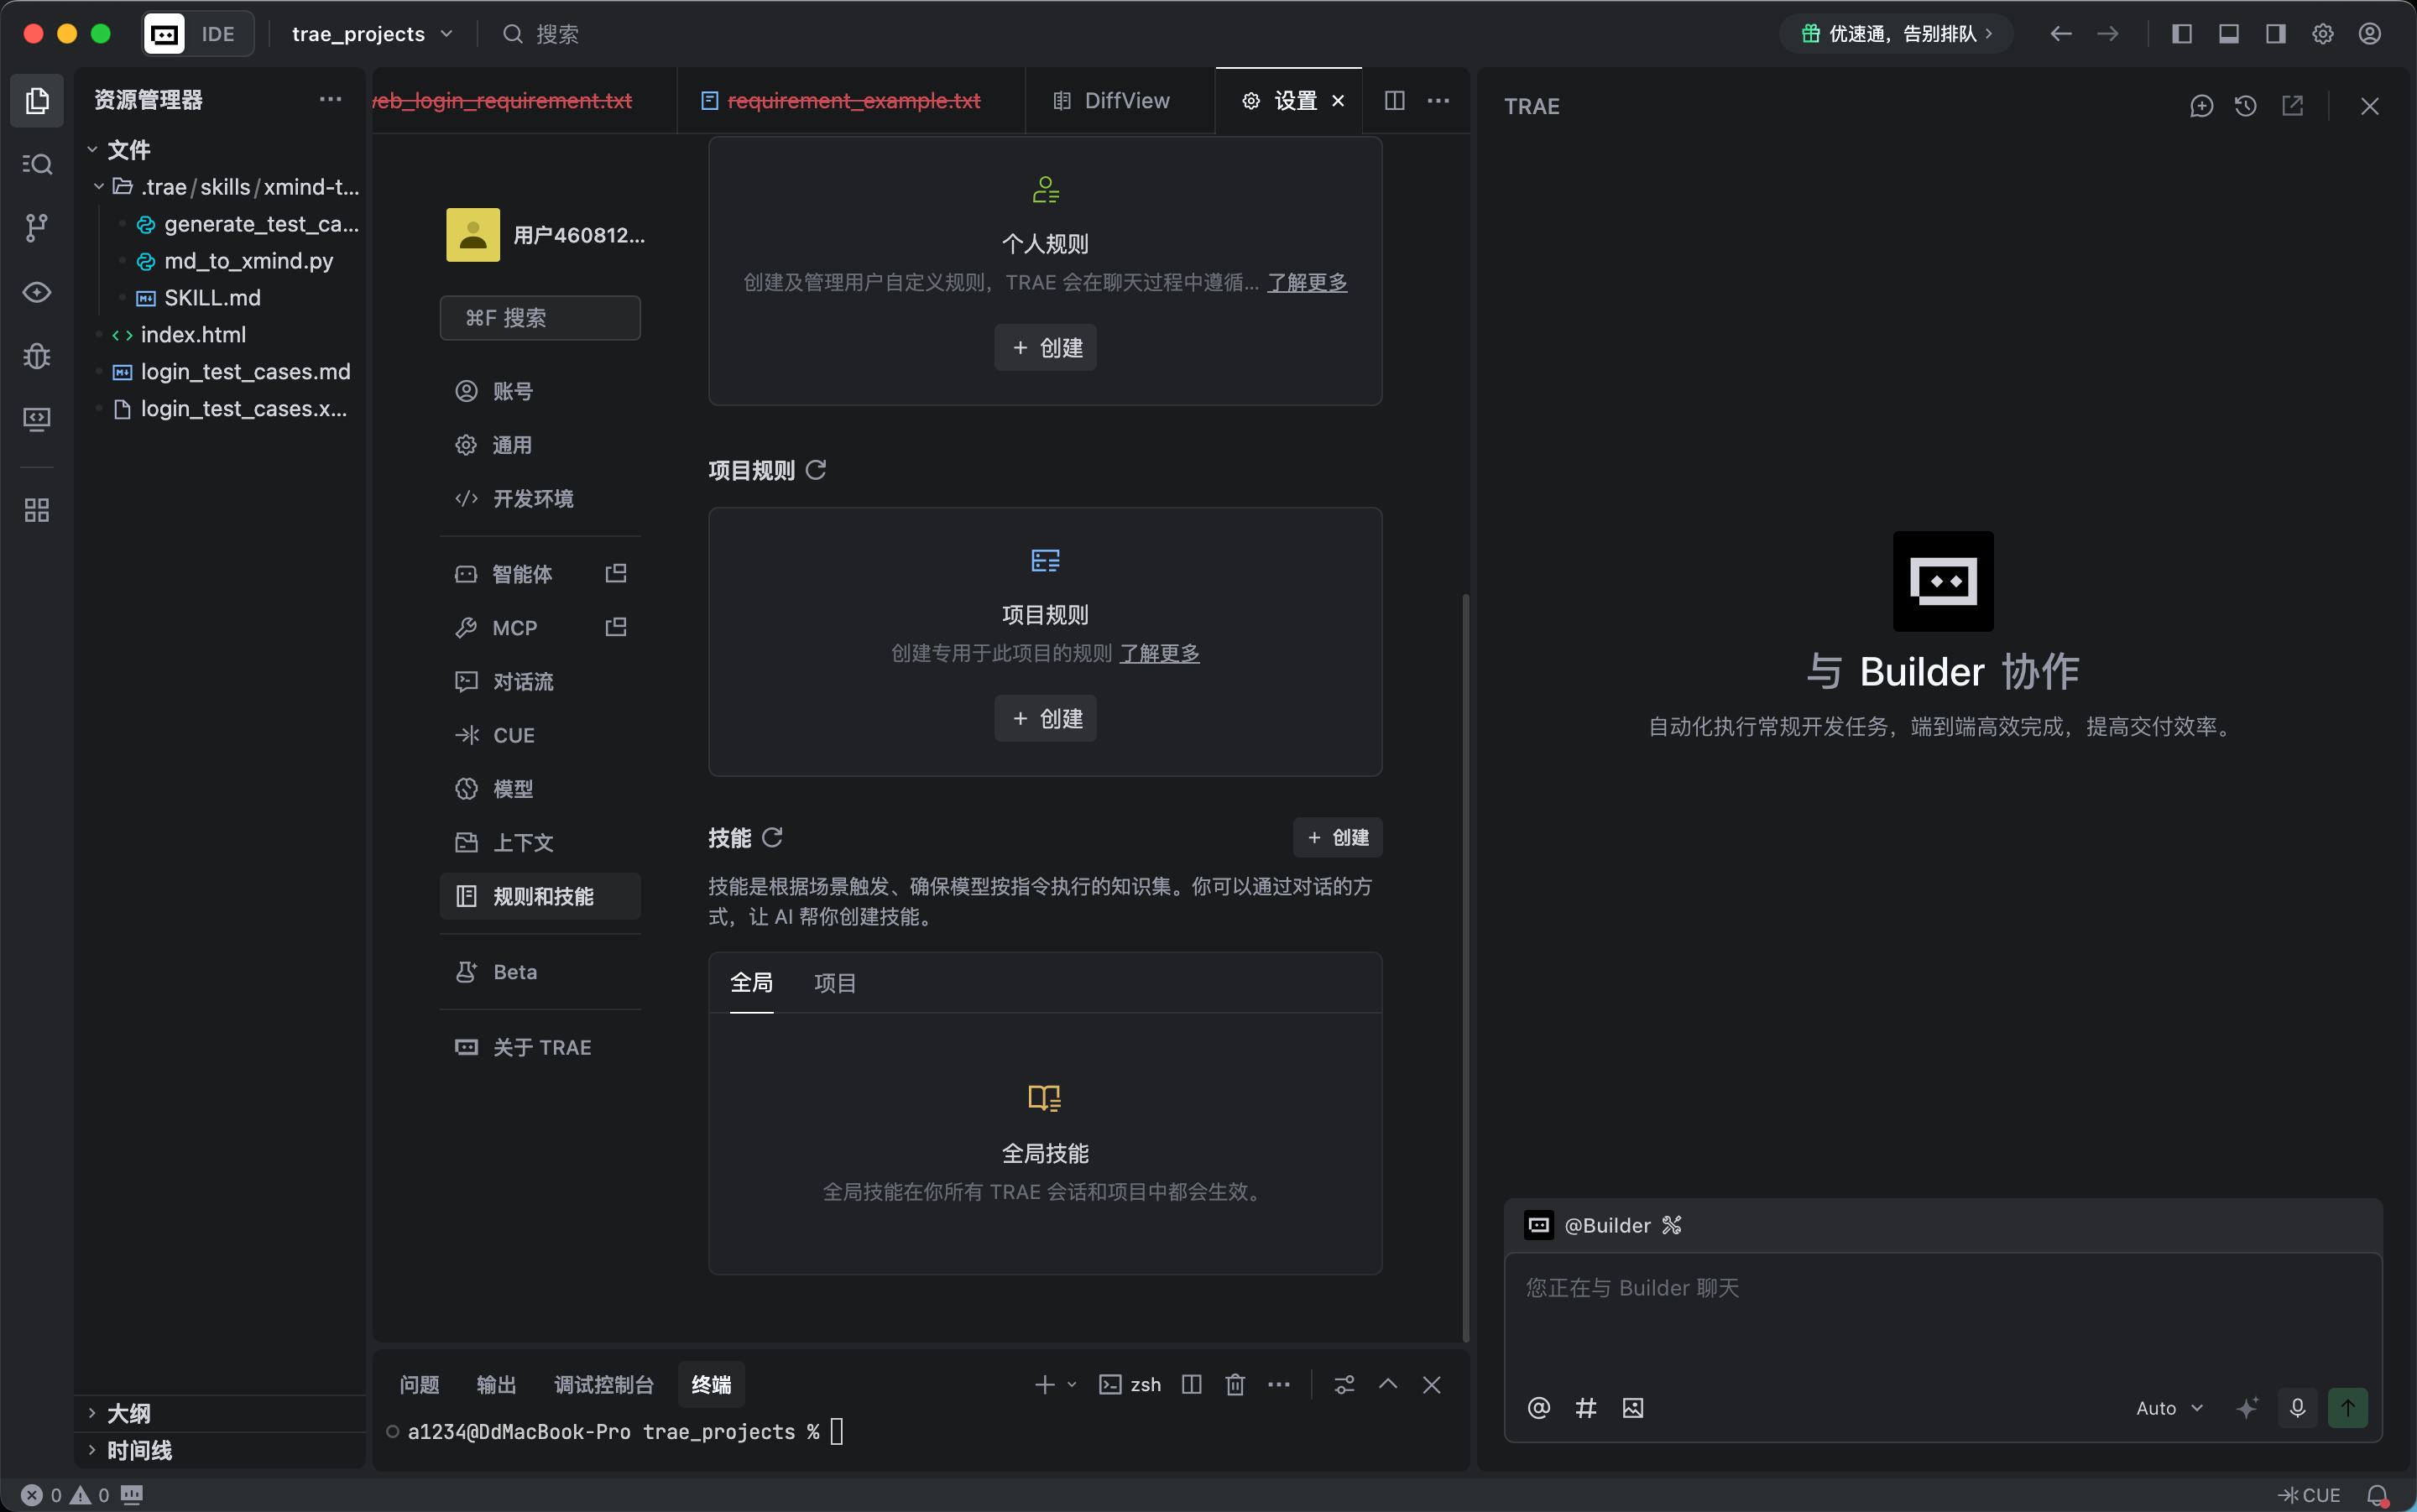Image resolution: width=2417 pixels, height=1512 pixels.
Task: Expand the 大纲 outline section
Action: coord(92,1413)
